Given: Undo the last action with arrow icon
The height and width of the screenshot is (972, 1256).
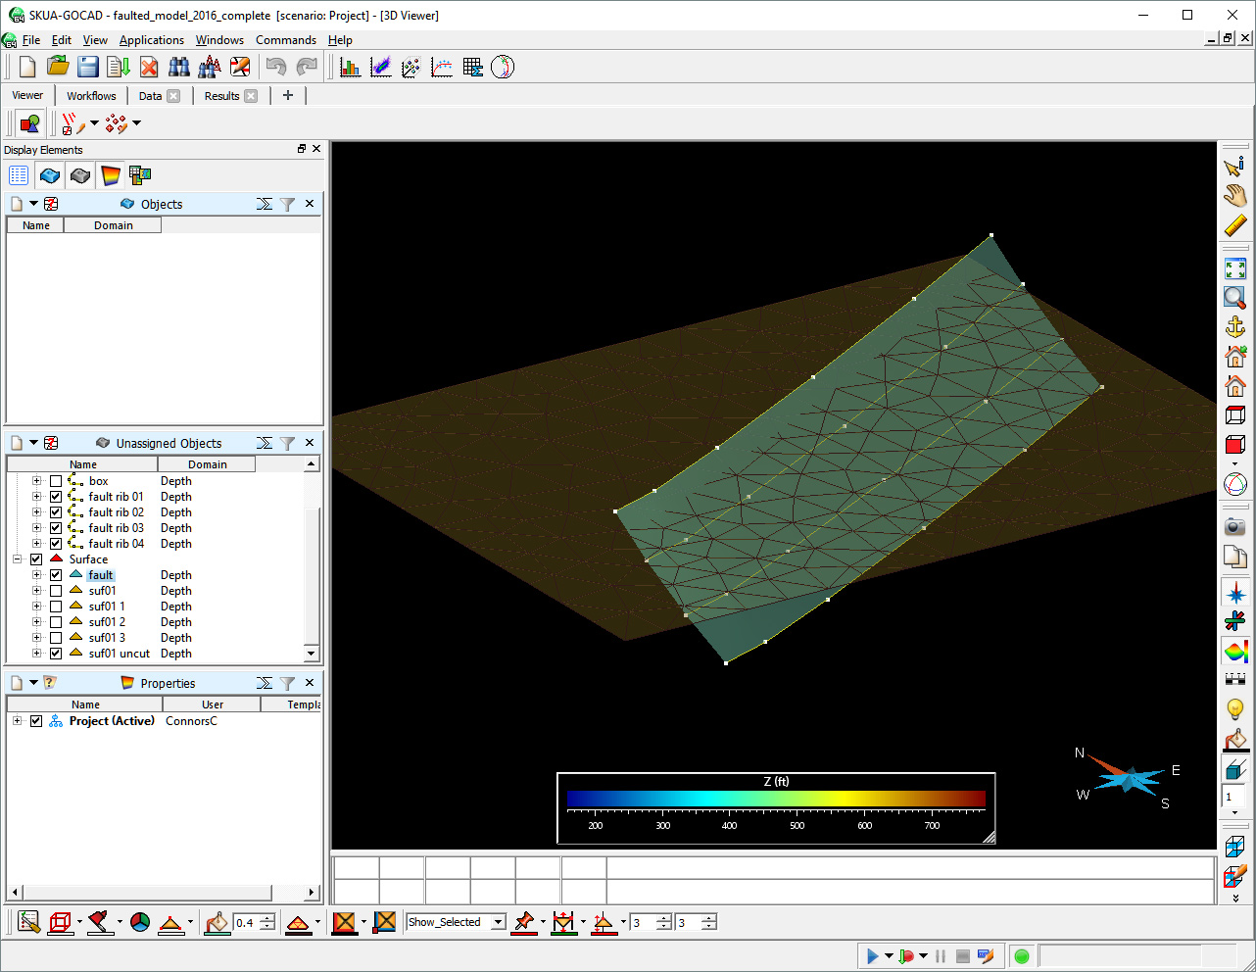Looking at the screenshot, I should [276, 67].
